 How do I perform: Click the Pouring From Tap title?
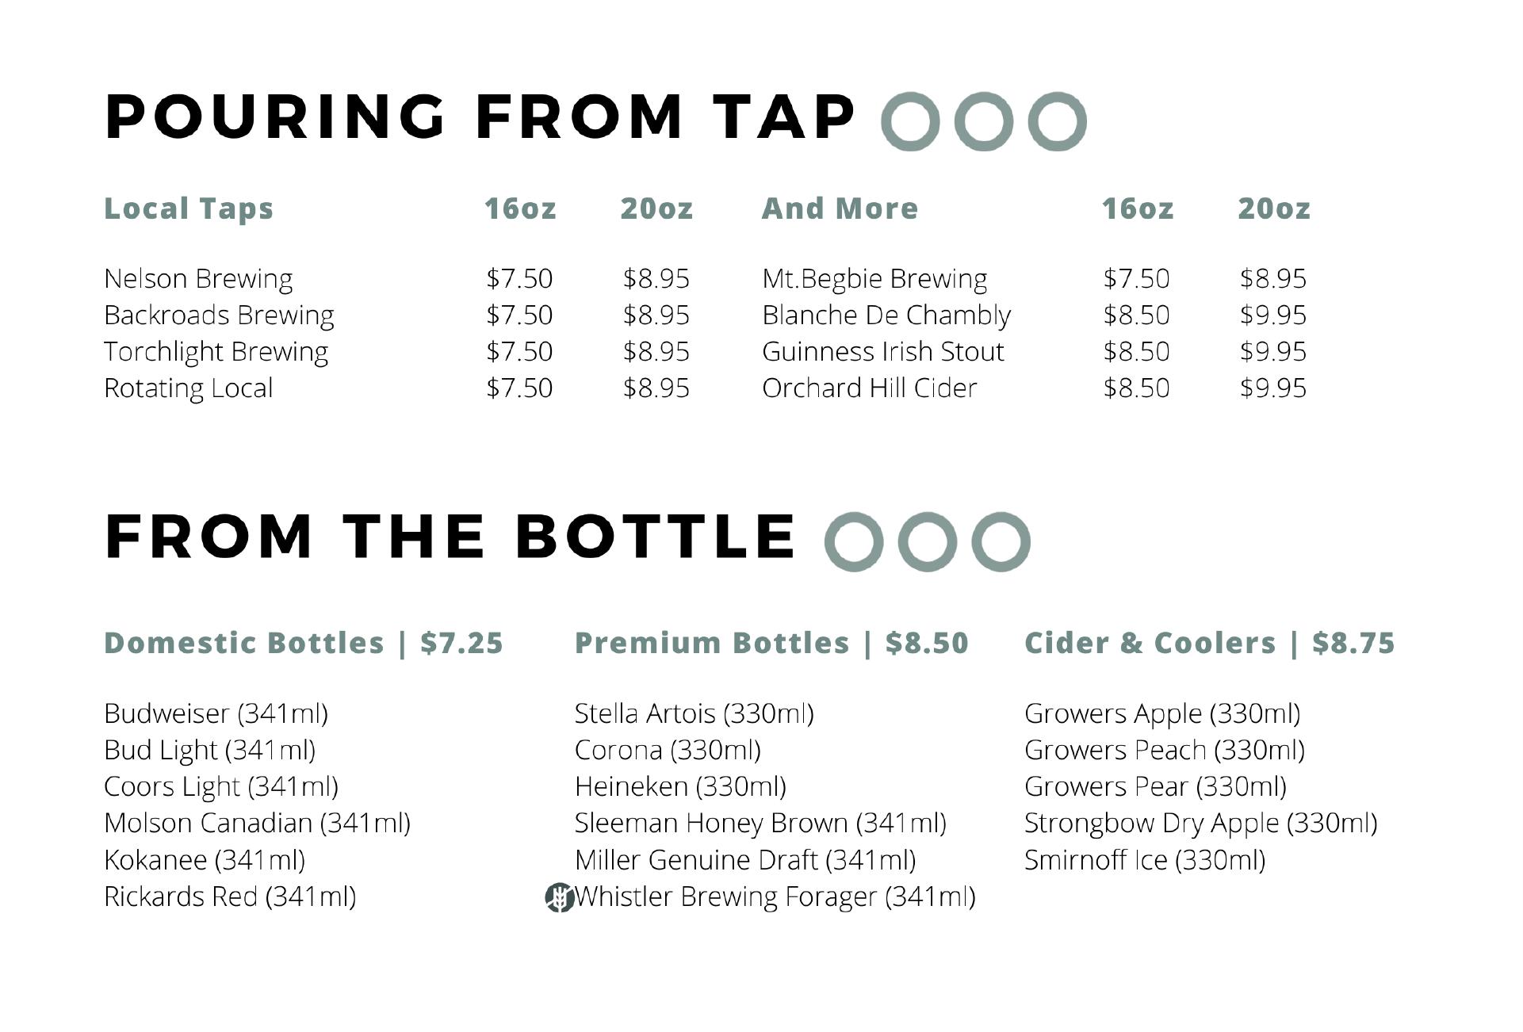point(480,117)
